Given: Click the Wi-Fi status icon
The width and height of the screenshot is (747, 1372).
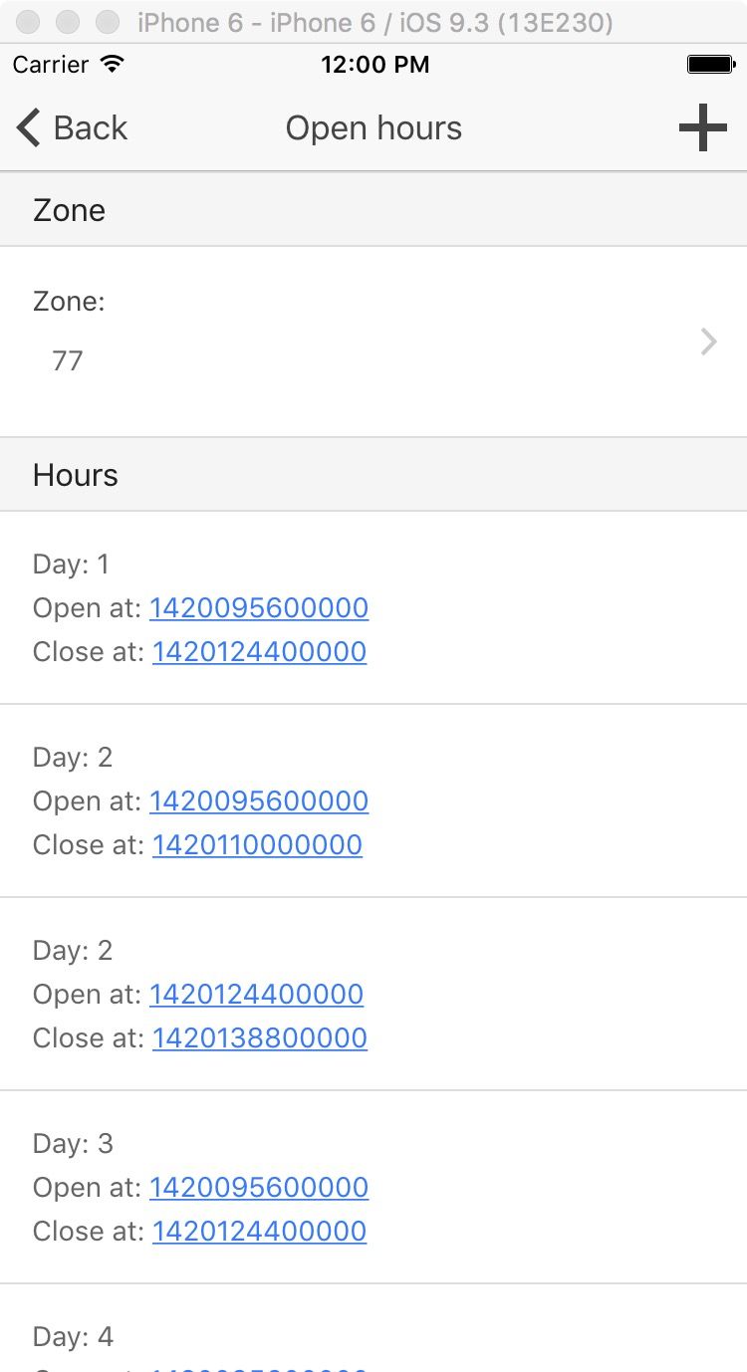Looking at the screenshot, I should tap(113, 65).
